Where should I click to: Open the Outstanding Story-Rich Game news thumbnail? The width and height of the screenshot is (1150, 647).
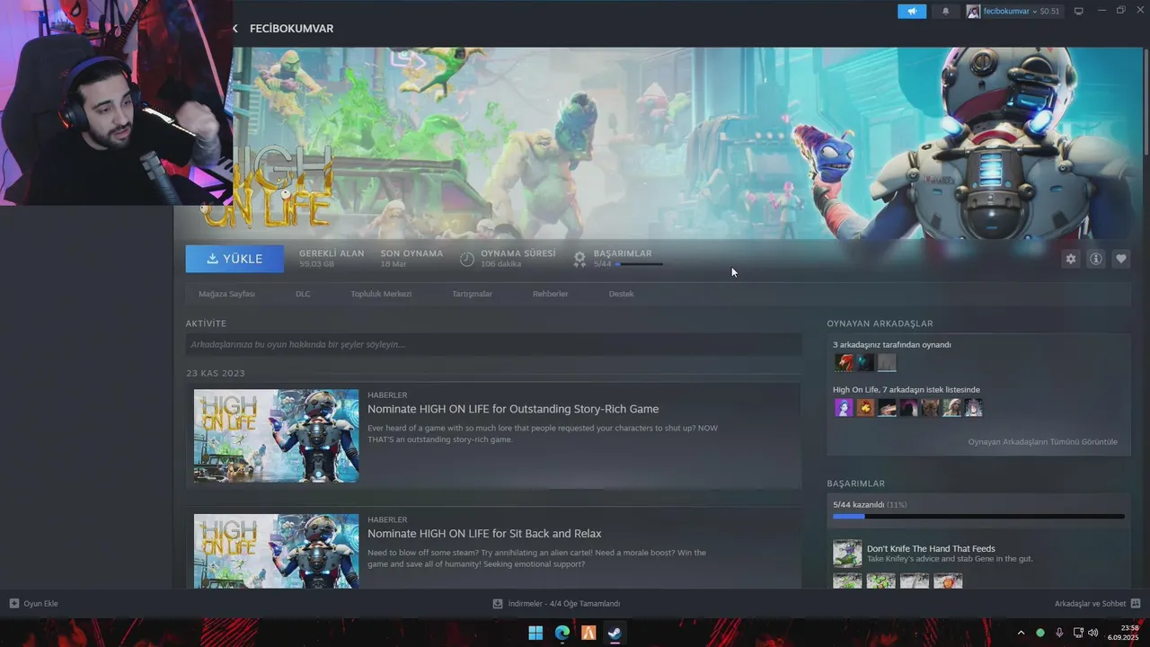(x=276, y=436)
